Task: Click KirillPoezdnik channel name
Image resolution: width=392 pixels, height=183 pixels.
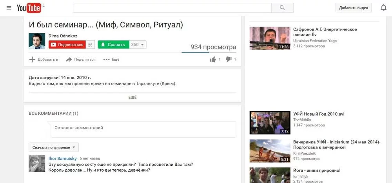Action: point(305,154)
